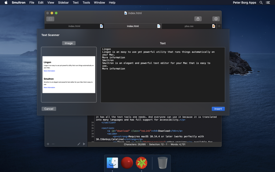Open the Notification Center list icon
Screen dimensions: 275x172
point(268,3)
